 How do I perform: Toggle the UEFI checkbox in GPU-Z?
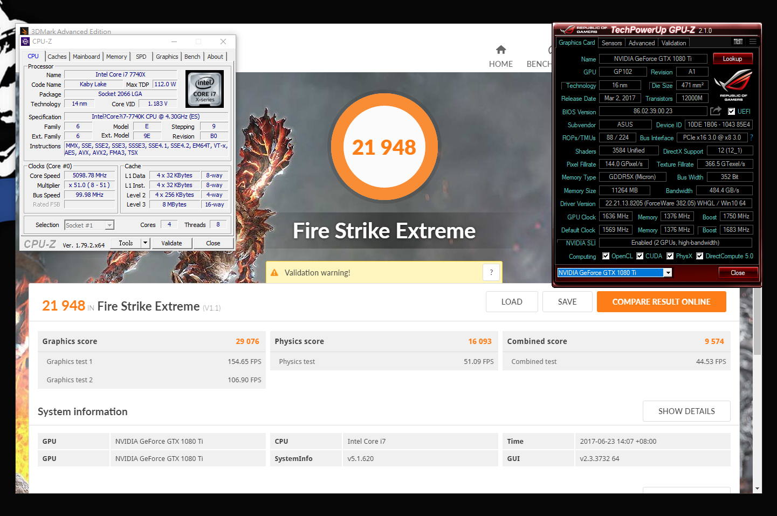click(732, 112)
